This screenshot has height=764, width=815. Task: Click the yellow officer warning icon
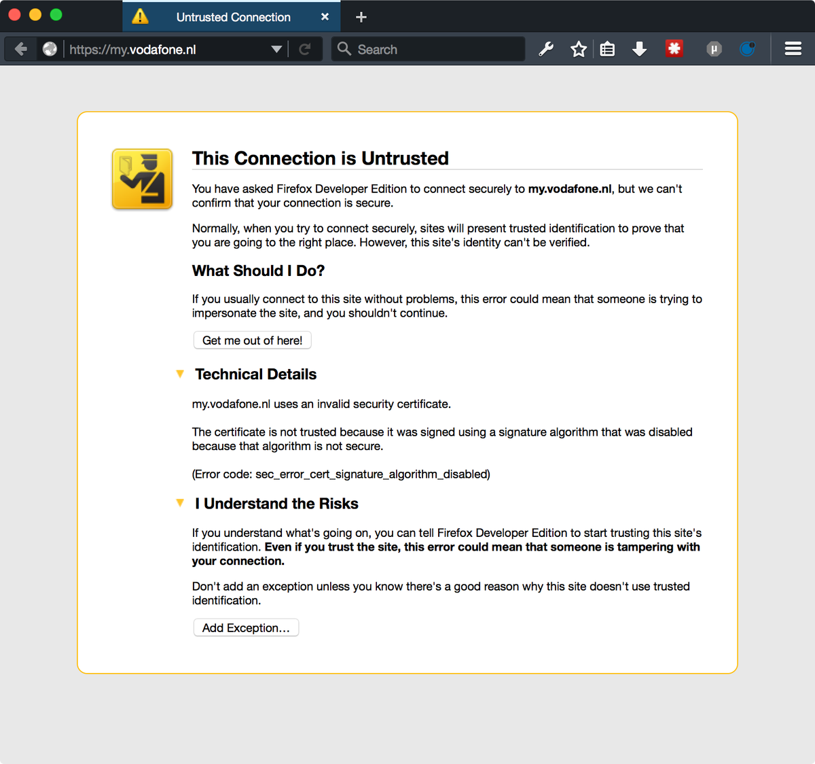click(x=142, y=179)
